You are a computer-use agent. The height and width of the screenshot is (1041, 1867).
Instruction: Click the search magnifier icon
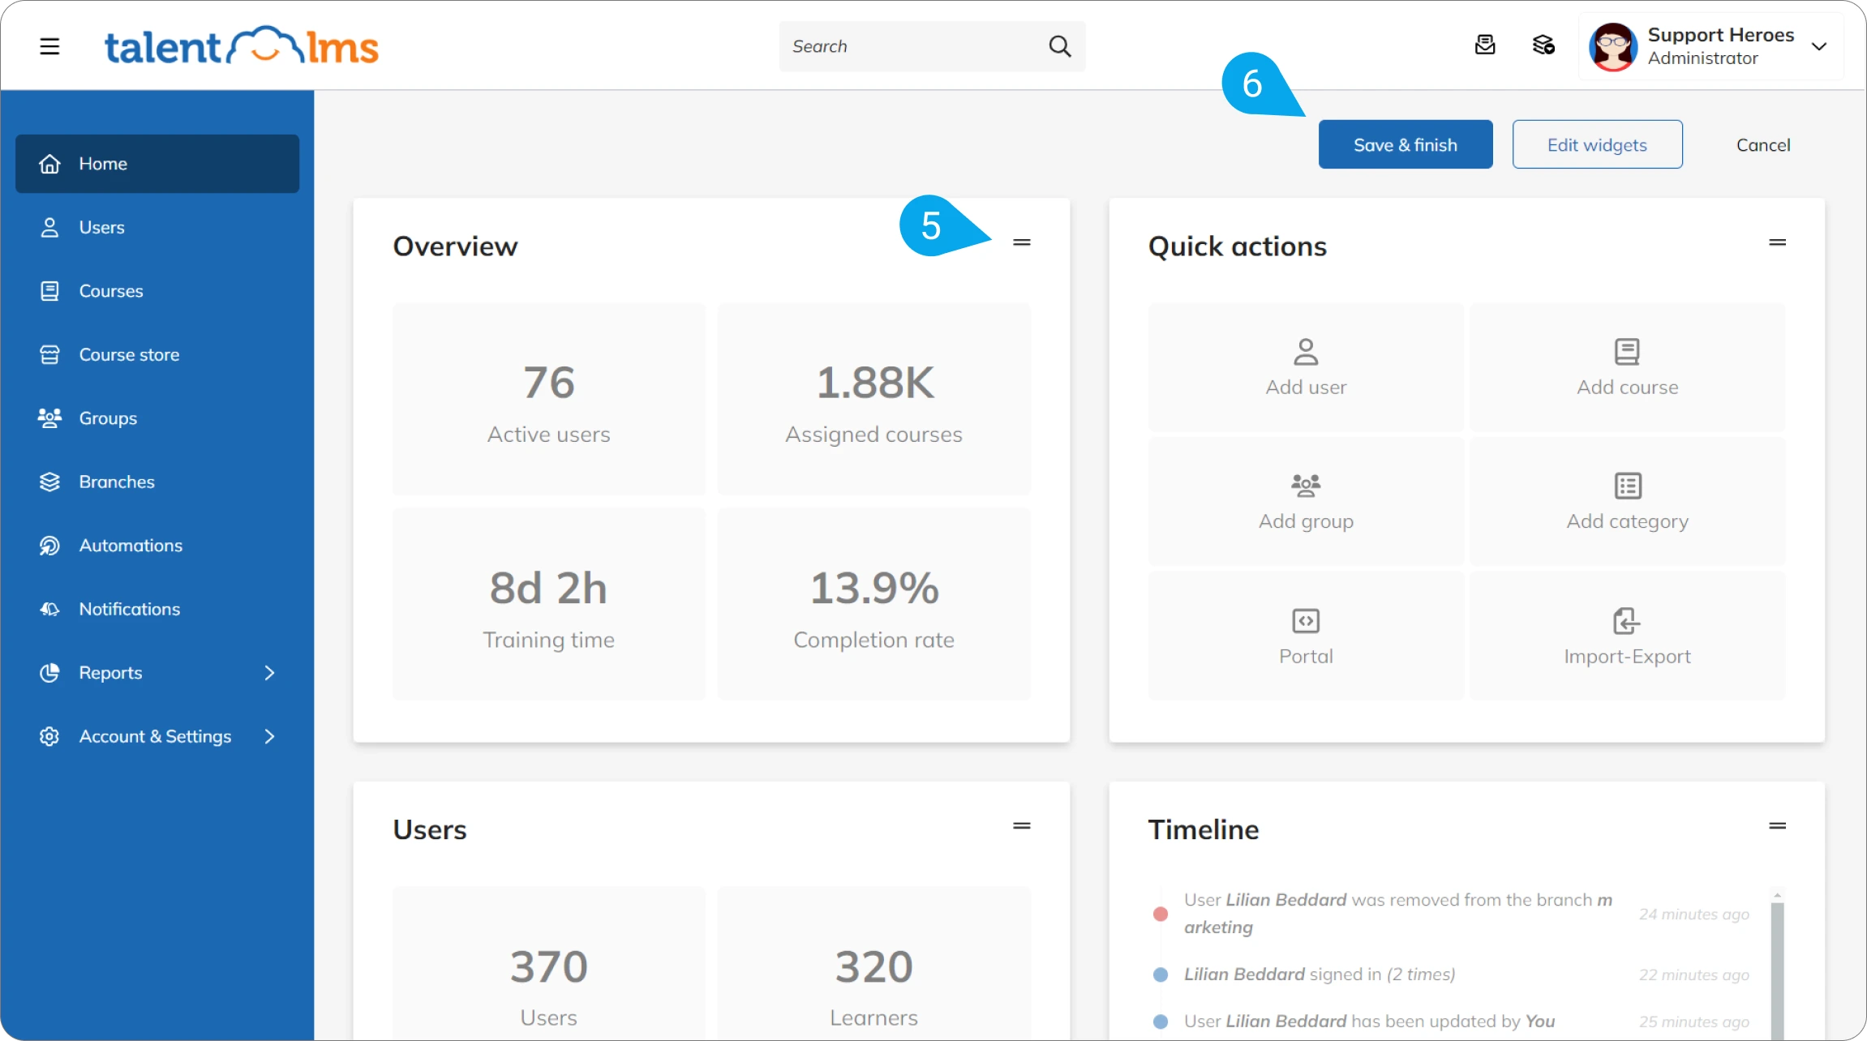coord(1059,46)
